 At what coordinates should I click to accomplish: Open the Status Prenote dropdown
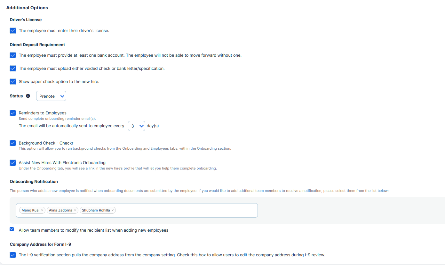tap(51, 96)
